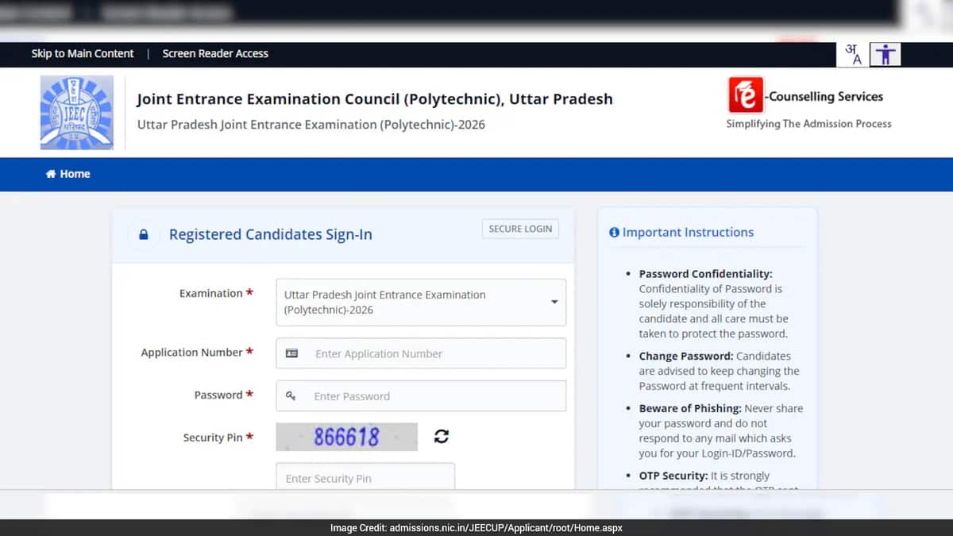Click the JEEC council logo
Screen dimensions: 953x536
[77, 113]
